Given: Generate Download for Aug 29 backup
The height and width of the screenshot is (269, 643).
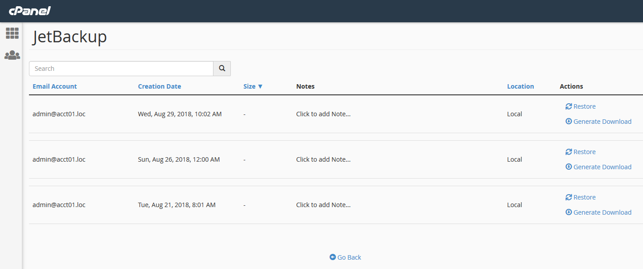Looking at the screenshot, I should (x=598, y=122).
